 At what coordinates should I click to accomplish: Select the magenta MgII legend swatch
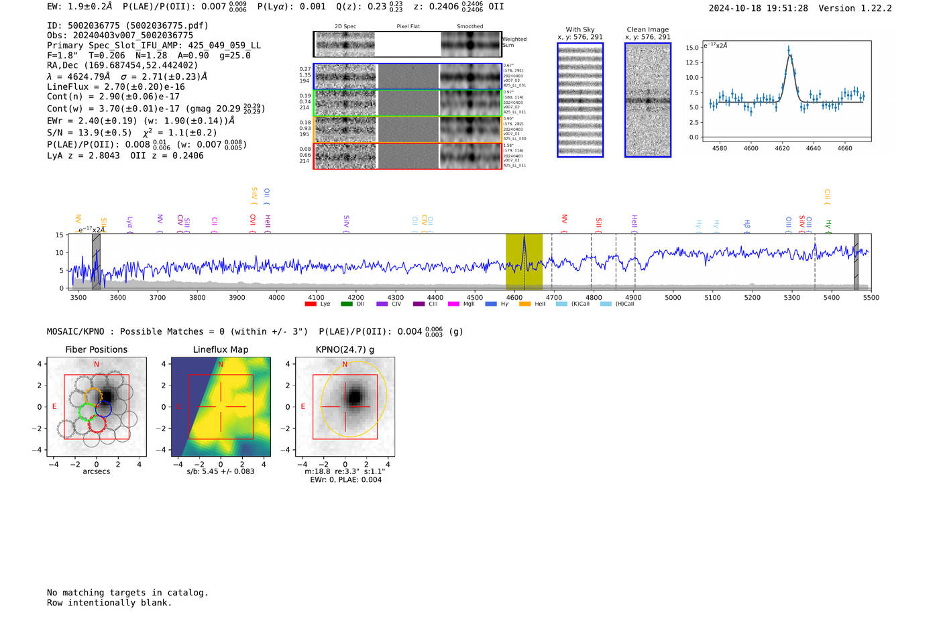pyautogui.click(x=453, y=304)
